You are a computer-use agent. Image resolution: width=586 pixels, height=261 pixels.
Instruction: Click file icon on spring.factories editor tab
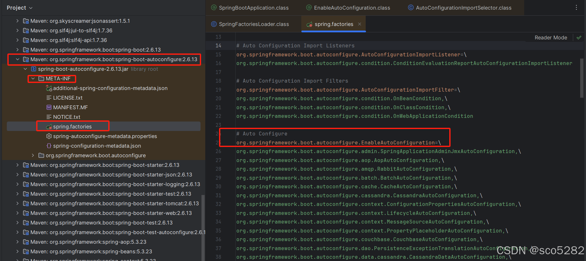point(309,24)
